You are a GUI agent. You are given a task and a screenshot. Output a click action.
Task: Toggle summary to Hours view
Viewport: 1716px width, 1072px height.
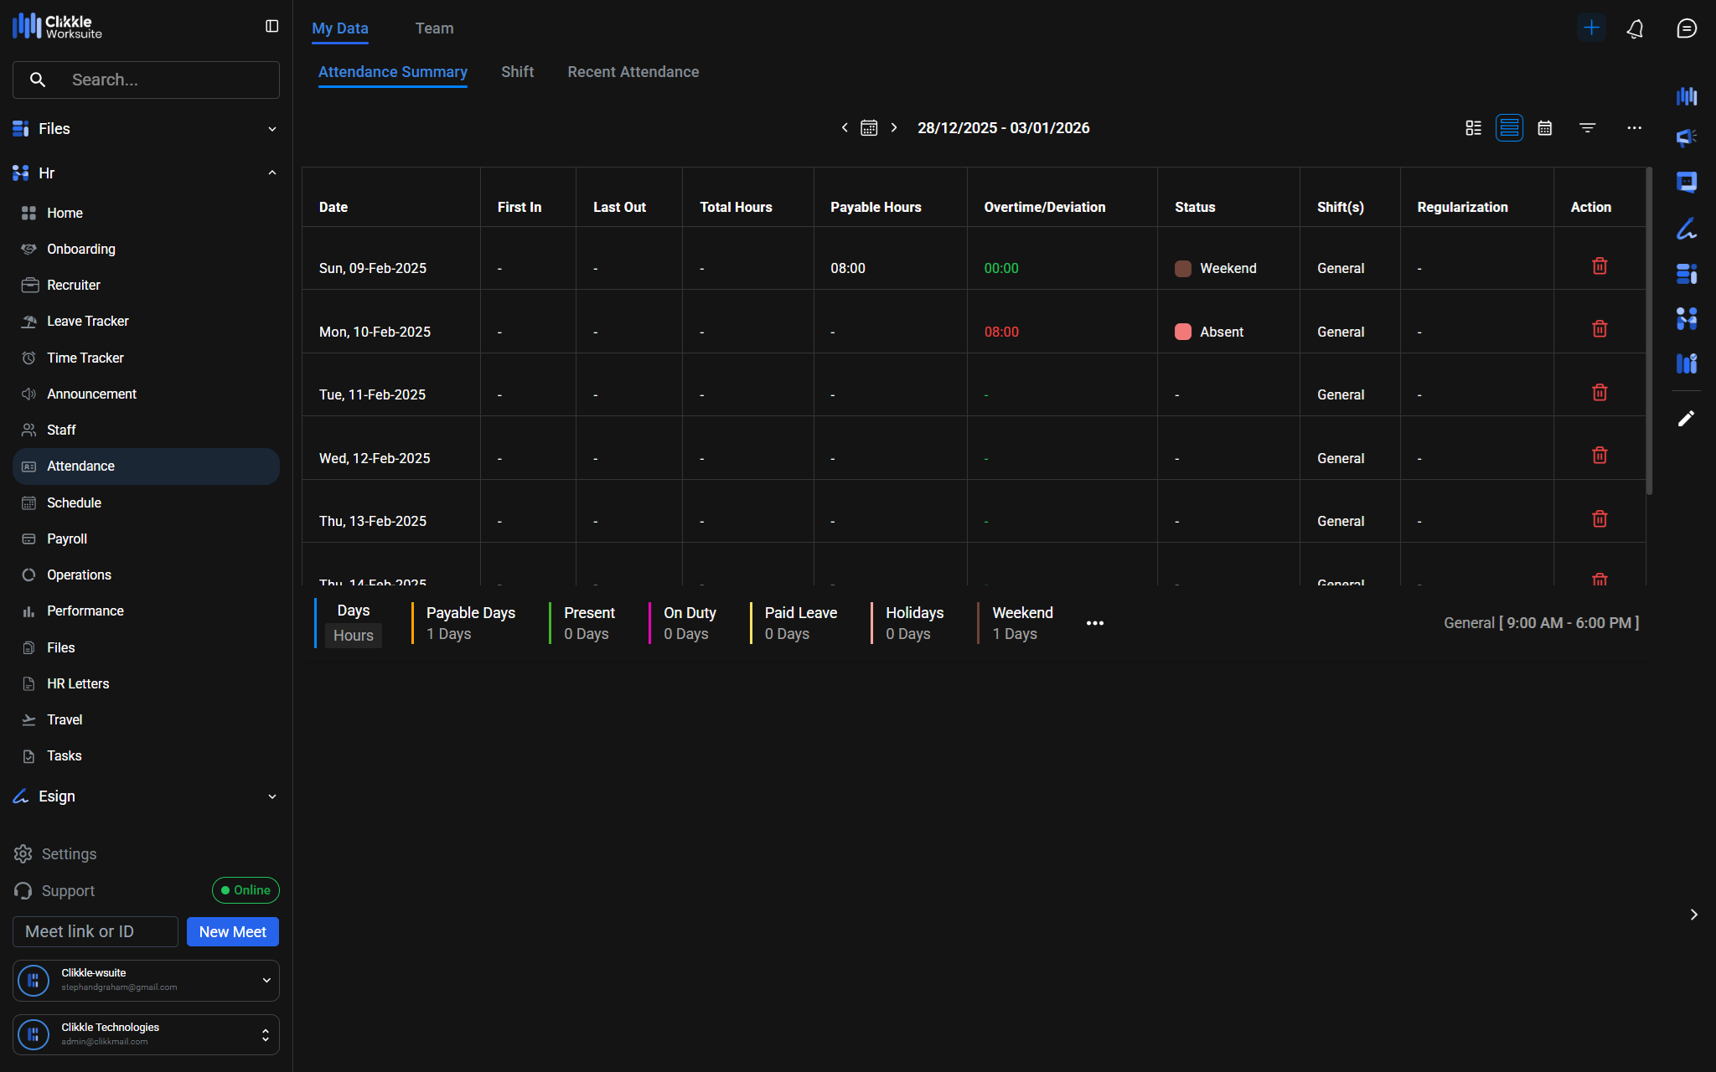[x=353, y=636]
